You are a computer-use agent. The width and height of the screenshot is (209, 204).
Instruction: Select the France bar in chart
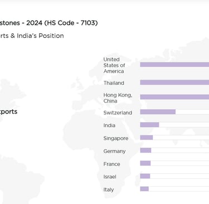coord(145,163)
